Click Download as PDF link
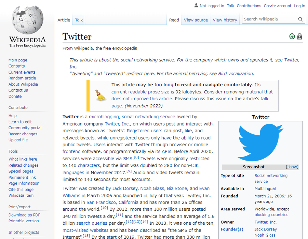 24,215
